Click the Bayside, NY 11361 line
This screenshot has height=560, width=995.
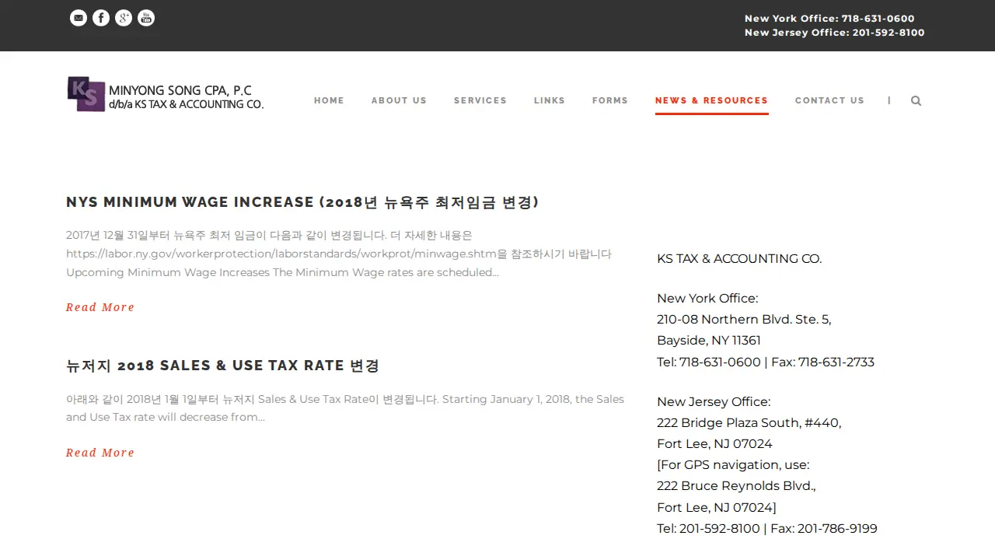point(709,341)
